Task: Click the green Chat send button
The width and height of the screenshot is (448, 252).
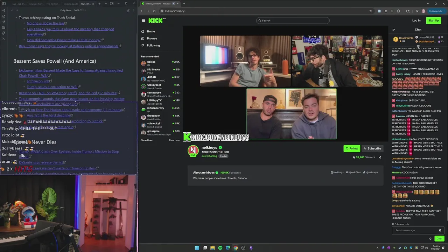Action: (x=439, y=239)
